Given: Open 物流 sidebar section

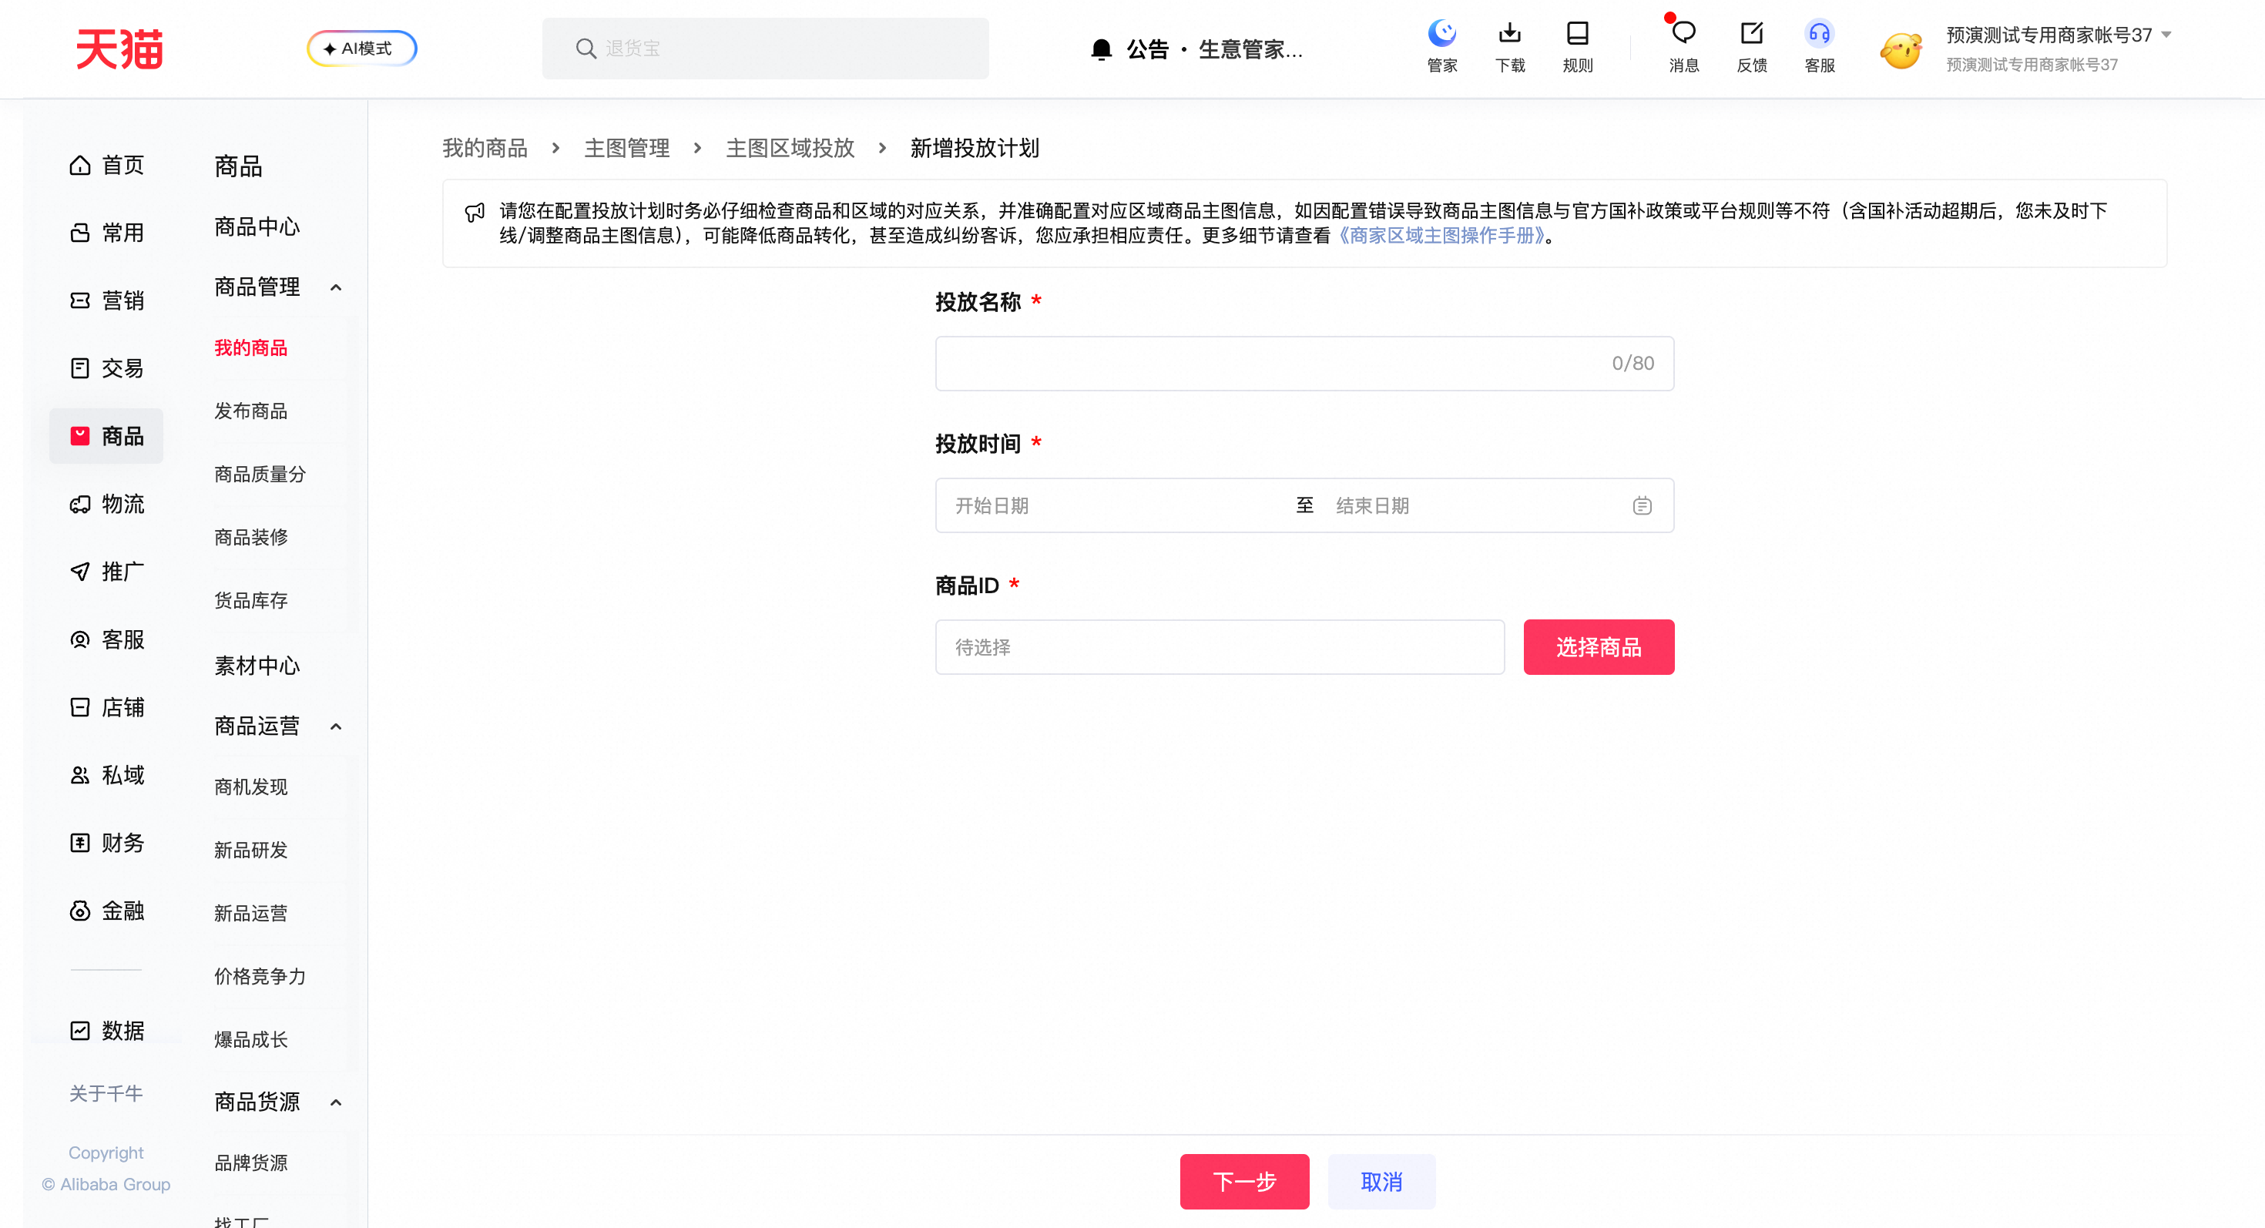Looking at the screenshot, I should (x=106, y=504).
